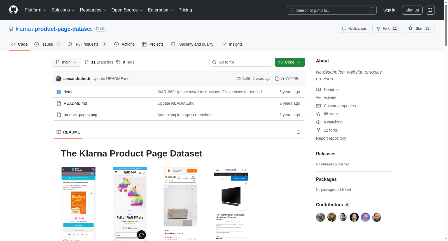Click the fork icon beside 11 forks

318,130
